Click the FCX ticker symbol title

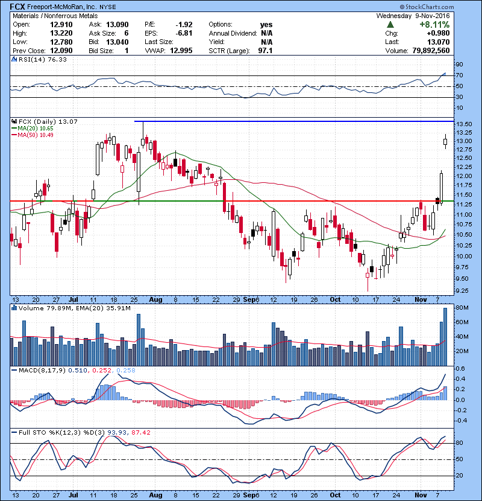tap(17, 7)
